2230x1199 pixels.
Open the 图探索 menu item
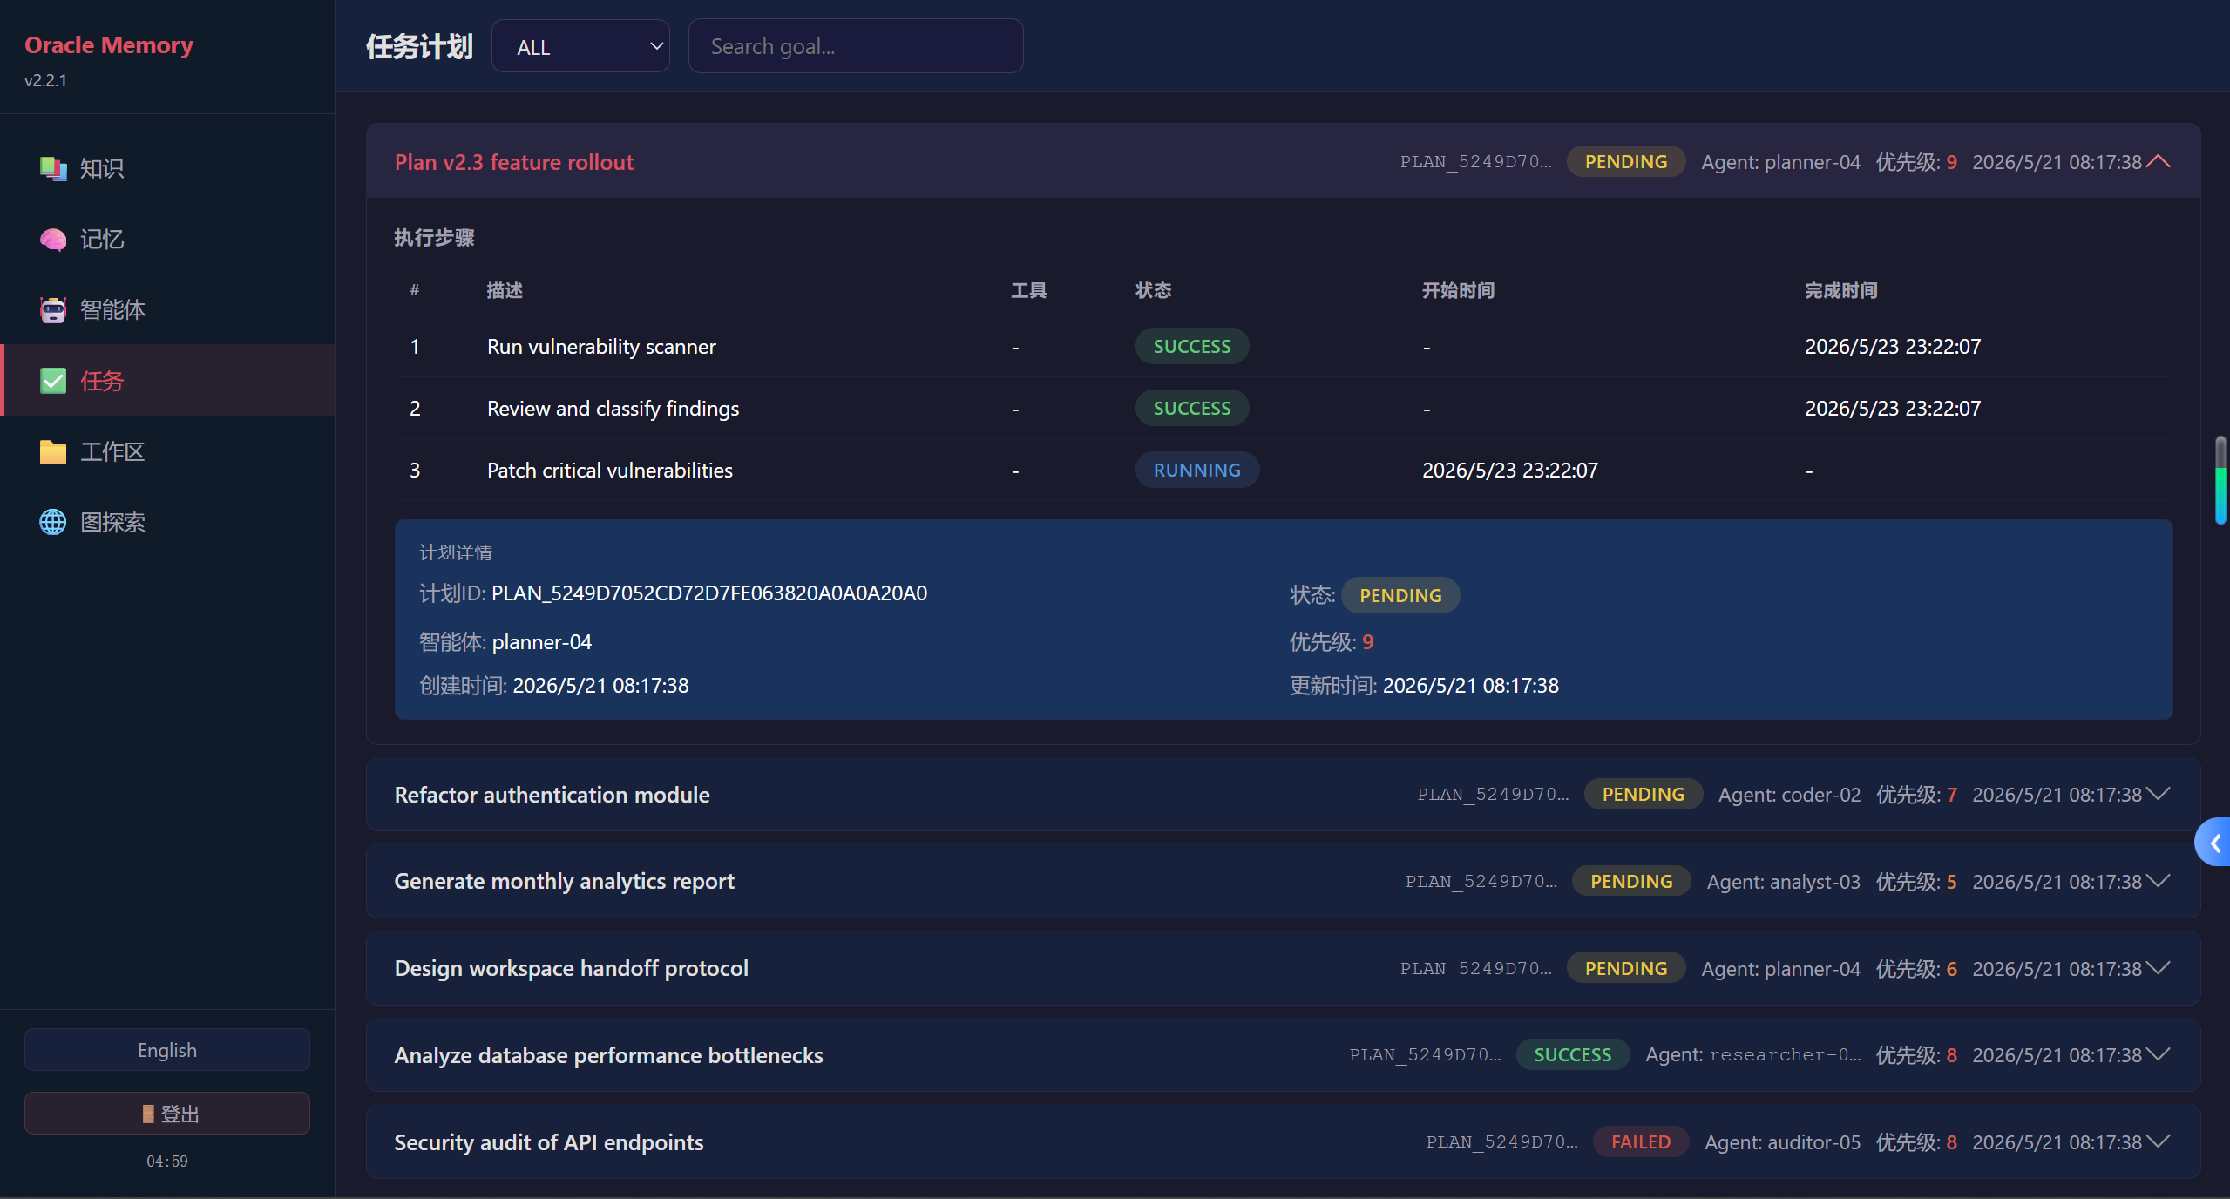pos(167,523)
